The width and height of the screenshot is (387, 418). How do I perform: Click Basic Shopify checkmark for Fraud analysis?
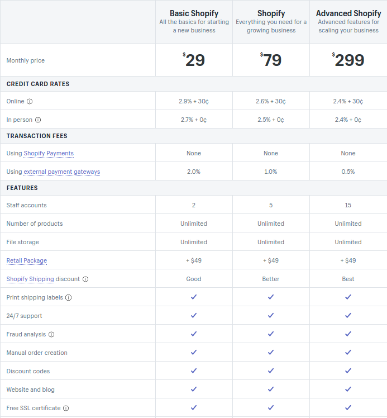point(194,334)
